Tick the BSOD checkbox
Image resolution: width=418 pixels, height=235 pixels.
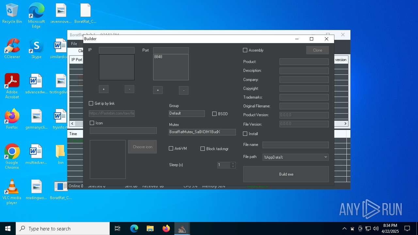(215, 114)
